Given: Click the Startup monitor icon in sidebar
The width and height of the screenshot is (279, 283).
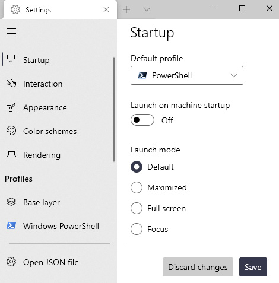Looking at the screenshot, I should [11, 59].
